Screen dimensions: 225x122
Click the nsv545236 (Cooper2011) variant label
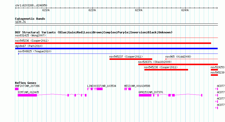[32, 41]
